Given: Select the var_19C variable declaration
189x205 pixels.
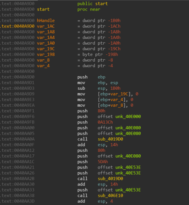Looking at the screenshot, I should coord(46,49).
